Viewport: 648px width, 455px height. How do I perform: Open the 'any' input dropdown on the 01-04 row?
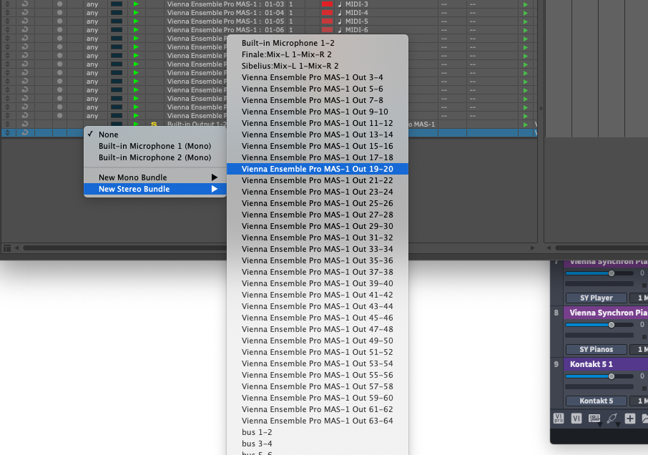[x=92, y=13]
